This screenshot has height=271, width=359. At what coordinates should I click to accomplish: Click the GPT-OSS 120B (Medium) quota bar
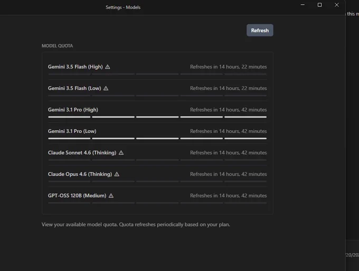157,203
